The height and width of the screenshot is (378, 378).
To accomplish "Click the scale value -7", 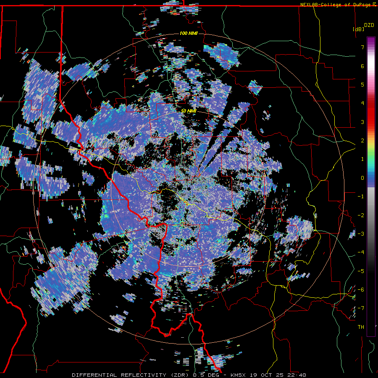I will [x=361, y=308].
